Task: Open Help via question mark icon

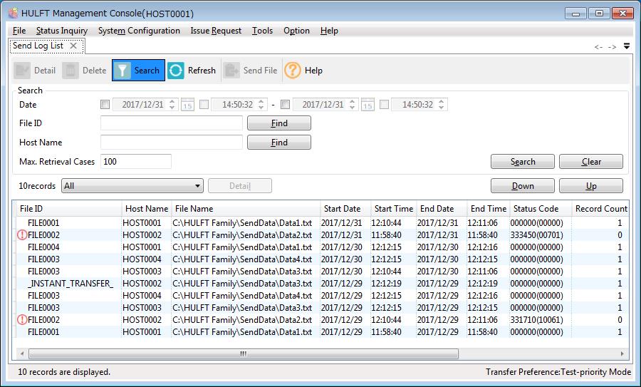Action: click(292, 71)
